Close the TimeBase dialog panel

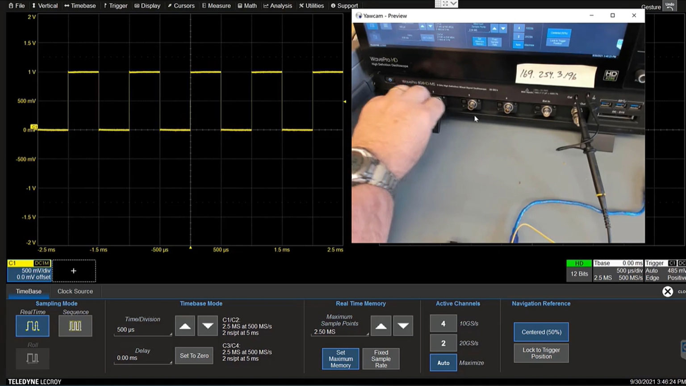(x=667, y=292)
